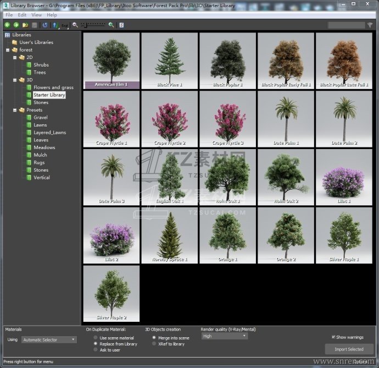Click the green Forward navigation arrow
Viewport: 379px width, 368px height.
(15, 25)
